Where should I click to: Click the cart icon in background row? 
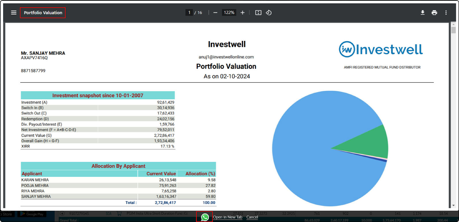click(119, 213)
